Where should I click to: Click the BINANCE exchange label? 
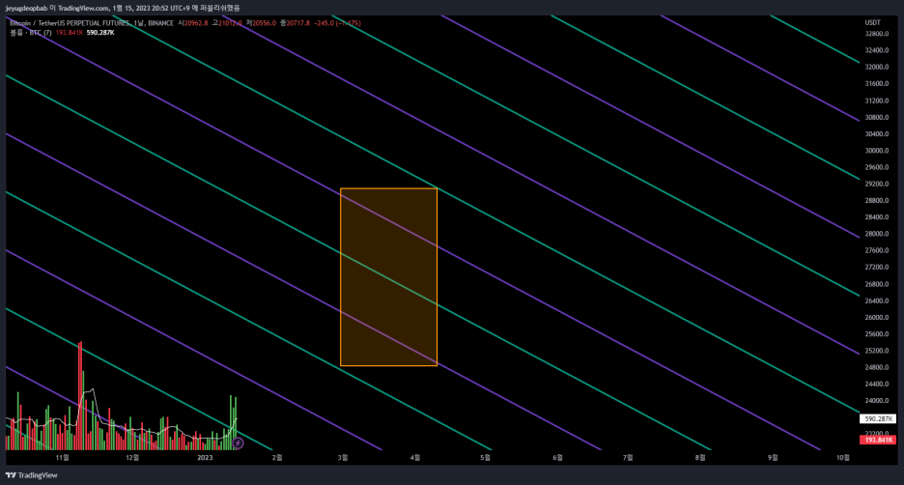[161, 23]
